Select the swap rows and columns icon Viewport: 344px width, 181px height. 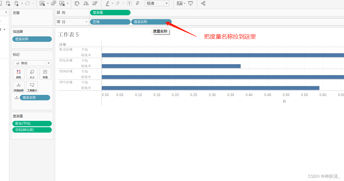(x=77, y=4)
